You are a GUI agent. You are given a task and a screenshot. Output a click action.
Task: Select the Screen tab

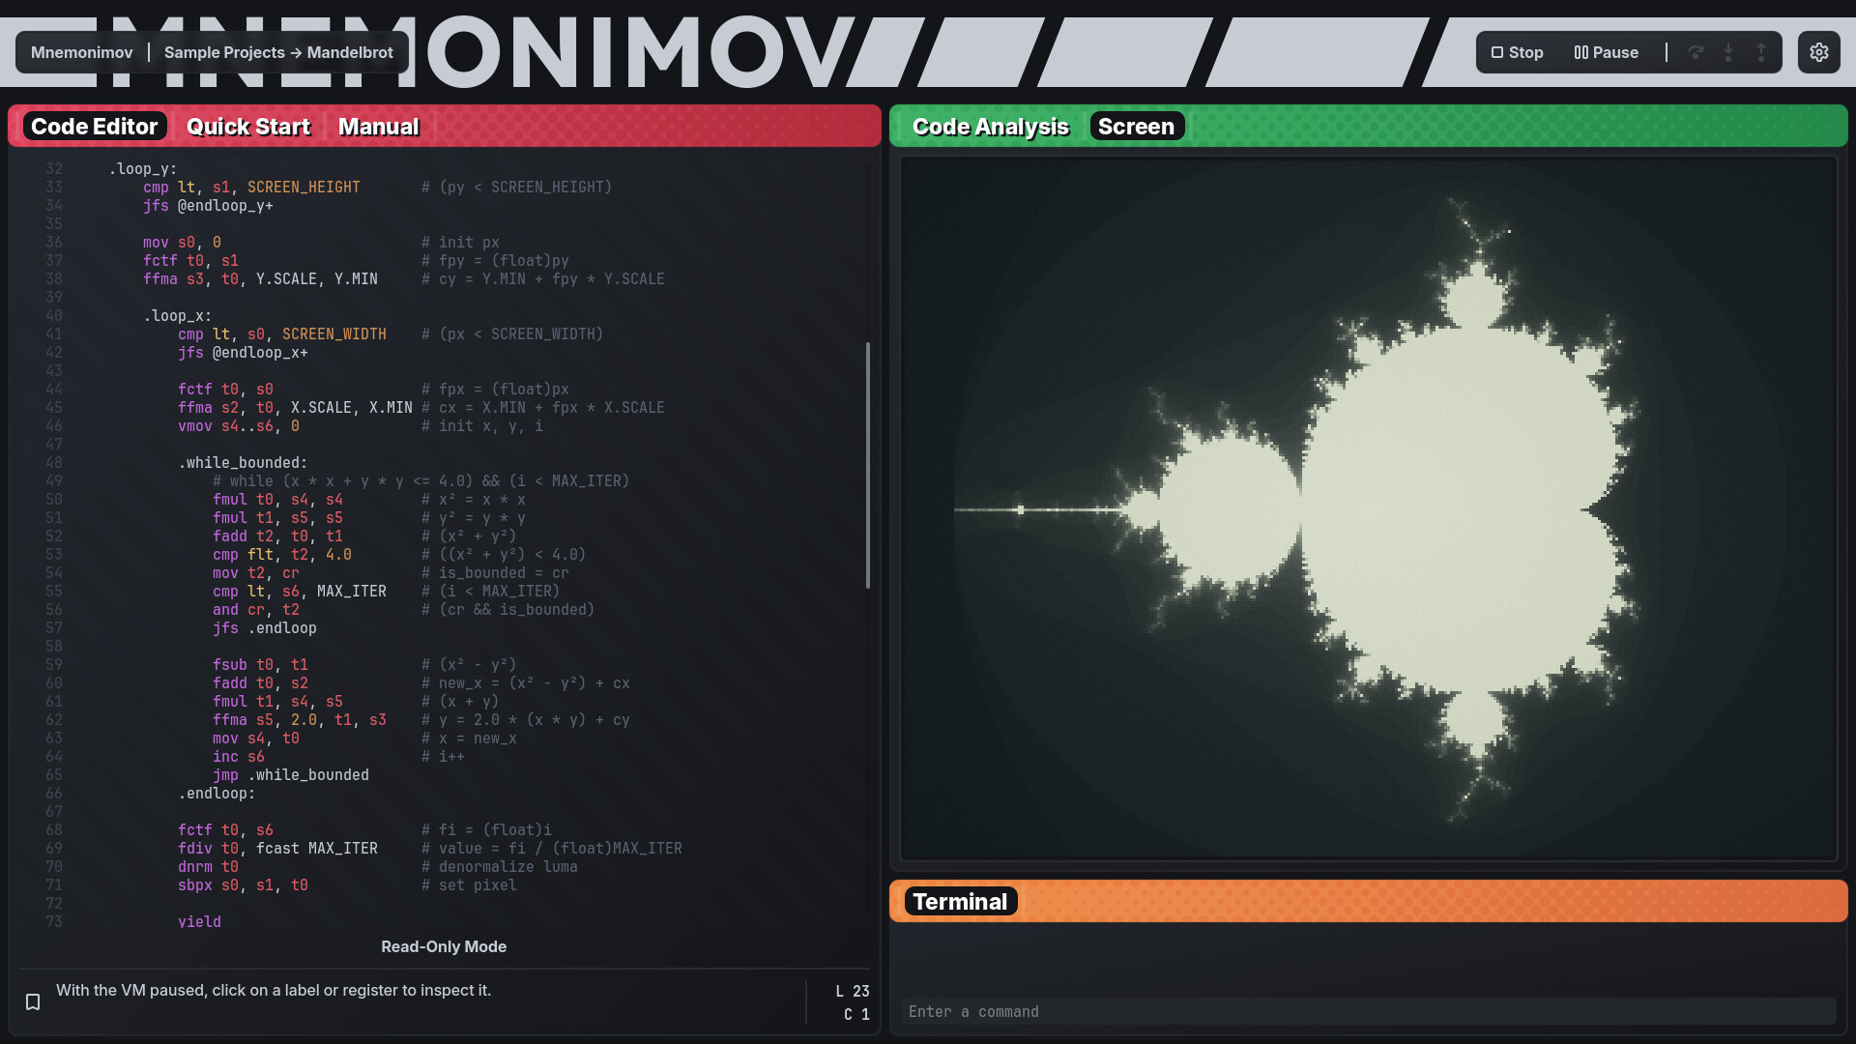pyautogui.click(x=1136, y=127)
